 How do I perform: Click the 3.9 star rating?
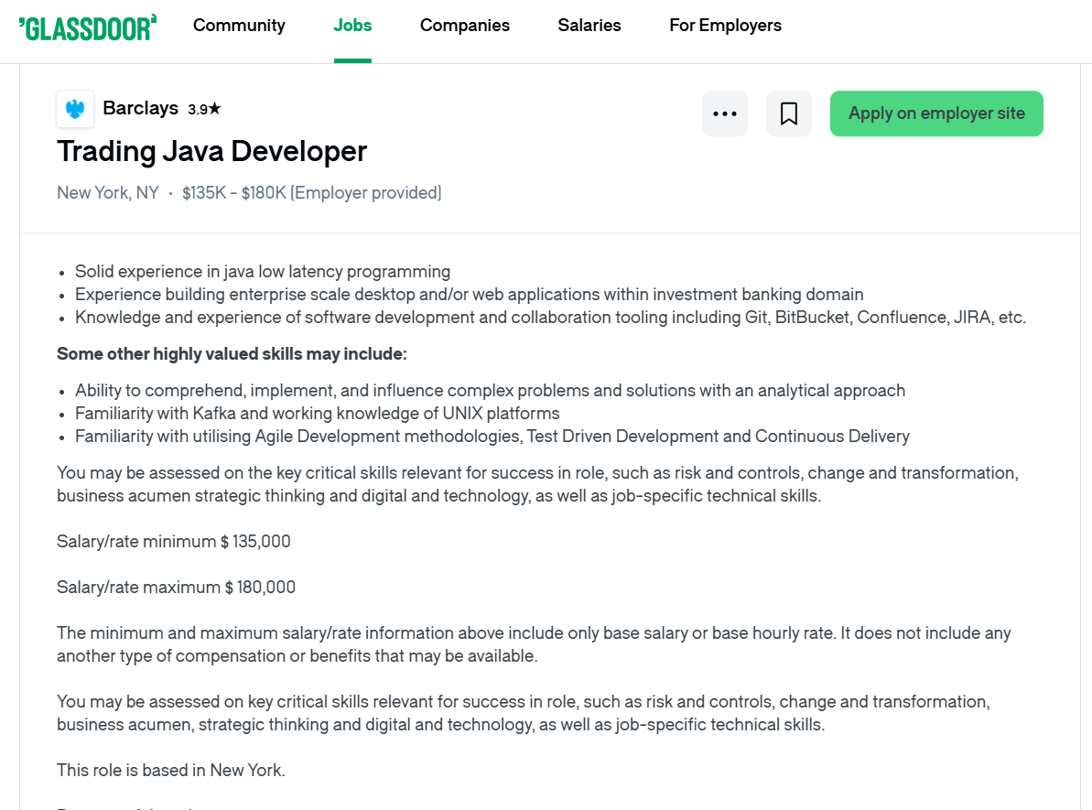point(204,109)
